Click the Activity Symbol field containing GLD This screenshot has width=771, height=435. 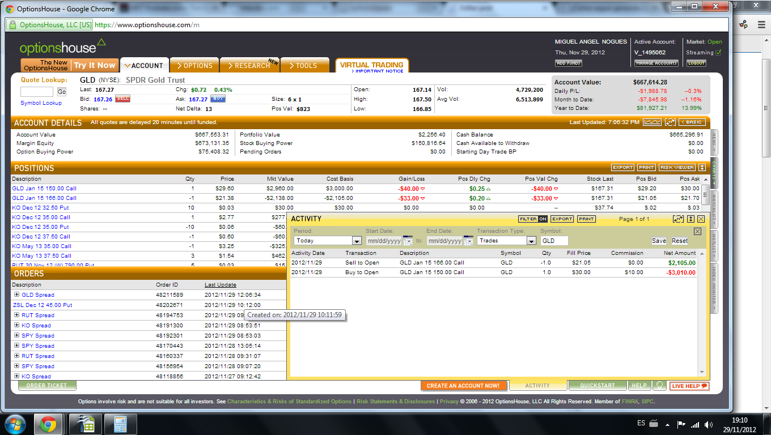(x=554, y=241)
